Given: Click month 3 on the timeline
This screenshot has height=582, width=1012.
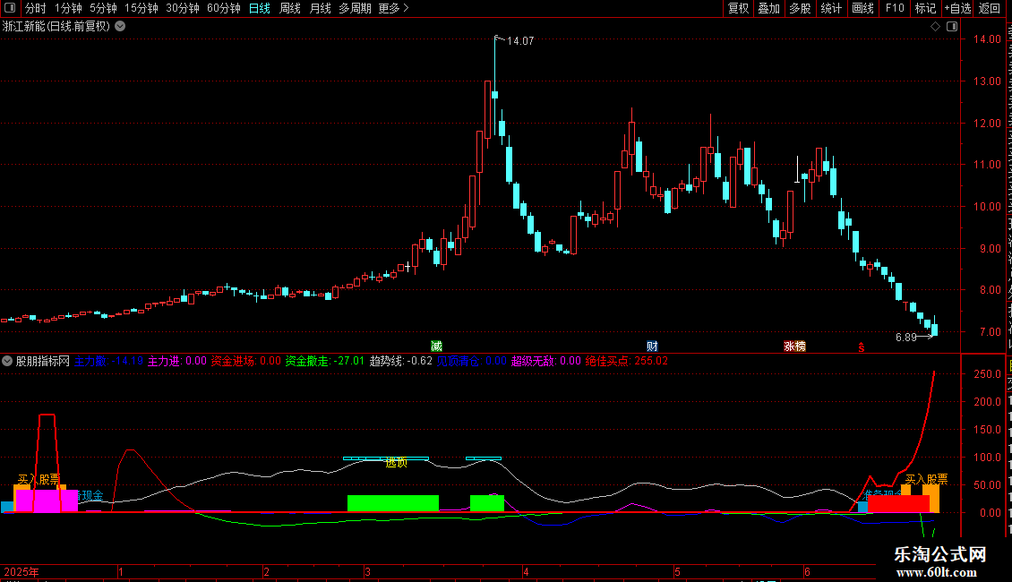Looking at the screenshot, I should [367, 571].
